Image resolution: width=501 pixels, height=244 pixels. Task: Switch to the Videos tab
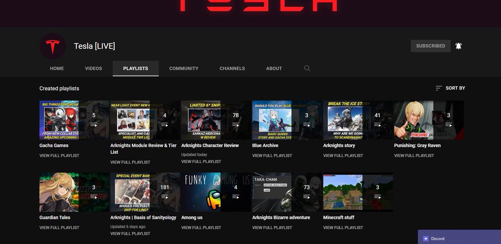94,69
